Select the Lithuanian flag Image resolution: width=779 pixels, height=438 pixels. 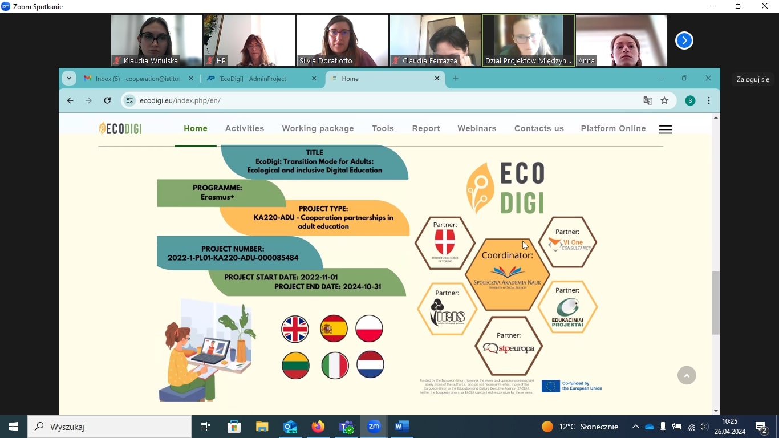[295, 365]
